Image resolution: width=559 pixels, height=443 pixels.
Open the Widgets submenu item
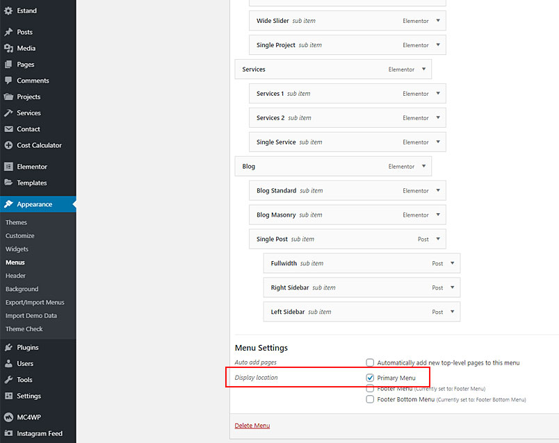point(17,249)
